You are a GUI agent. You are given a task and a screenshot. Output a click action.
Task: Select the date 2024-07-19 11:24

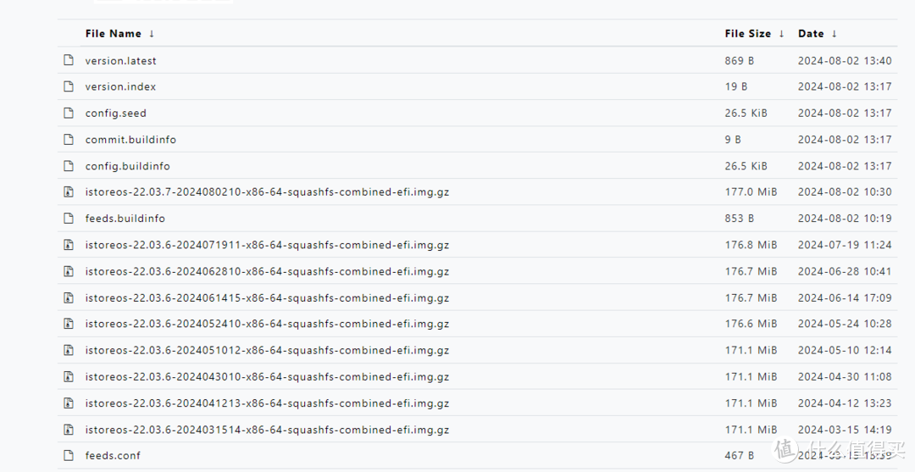click(x=845, y=245)
